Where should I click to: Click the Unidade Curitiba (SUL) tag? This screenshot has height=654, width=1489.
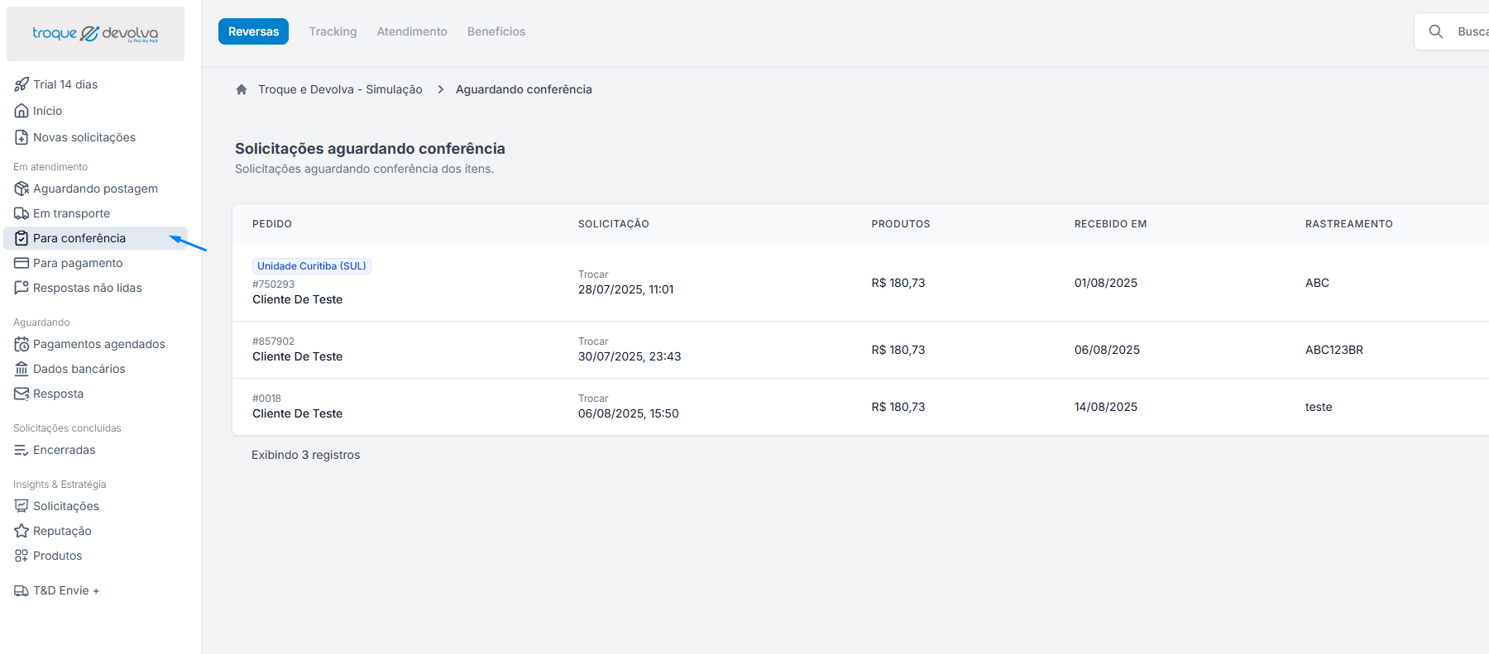(312, 265)
